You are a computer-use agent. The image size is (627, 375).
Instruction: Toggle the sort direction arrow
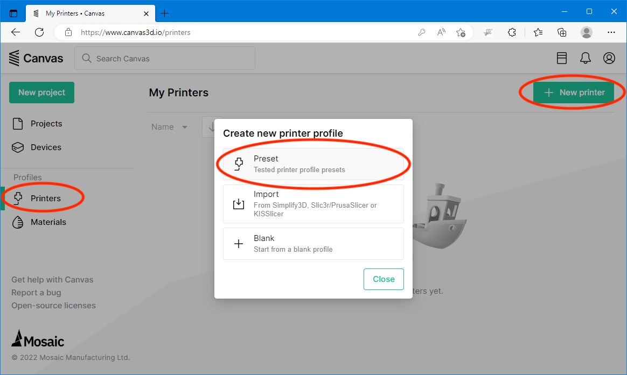point(212,127)
